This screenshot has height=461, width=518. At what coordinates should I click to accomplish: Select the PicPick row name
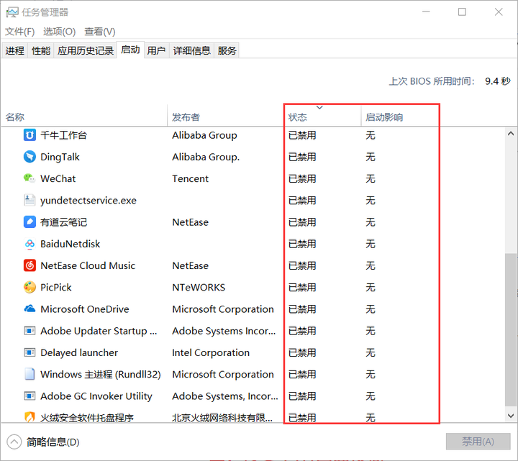coord(56,288)
